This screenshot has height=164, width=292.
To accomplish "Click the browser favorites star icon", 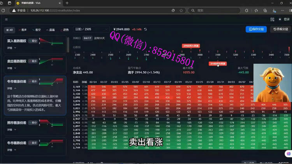I will 181,10.
